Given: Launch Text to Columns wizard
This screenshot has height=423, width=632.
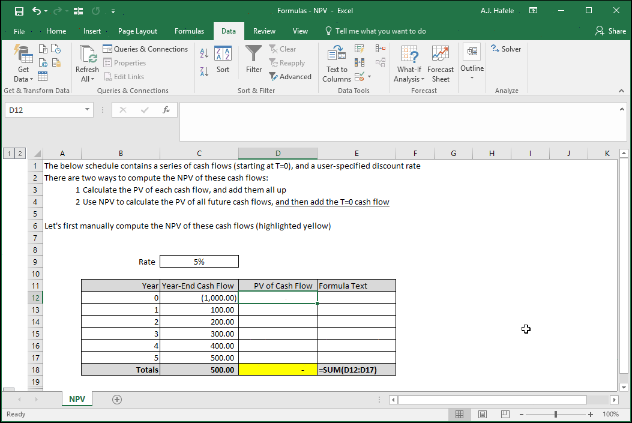Looking at the screenshot, I should (337, 64).
